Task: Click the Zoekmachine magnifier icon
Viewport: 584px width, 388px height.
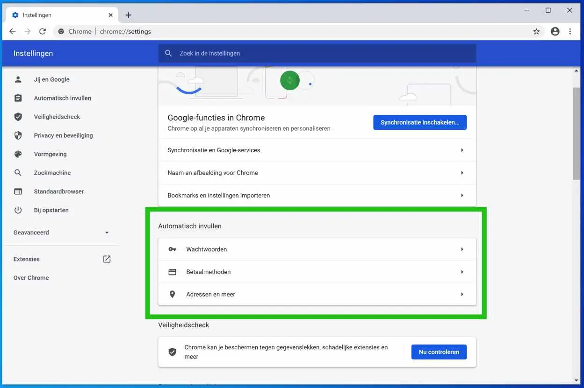Action: click(x=18, y=173)
